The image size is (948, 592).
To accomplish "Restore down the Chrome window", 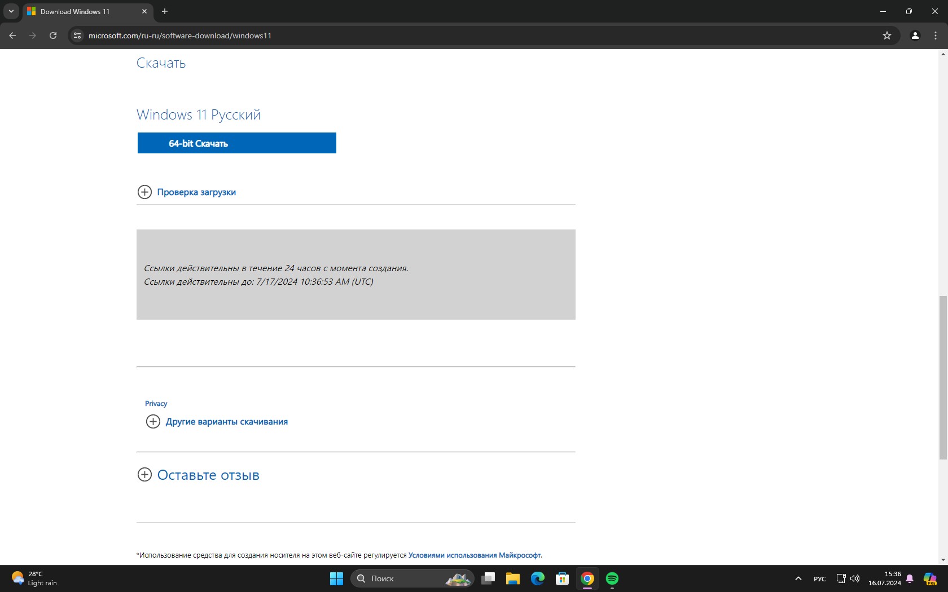I will pos(909,11).
